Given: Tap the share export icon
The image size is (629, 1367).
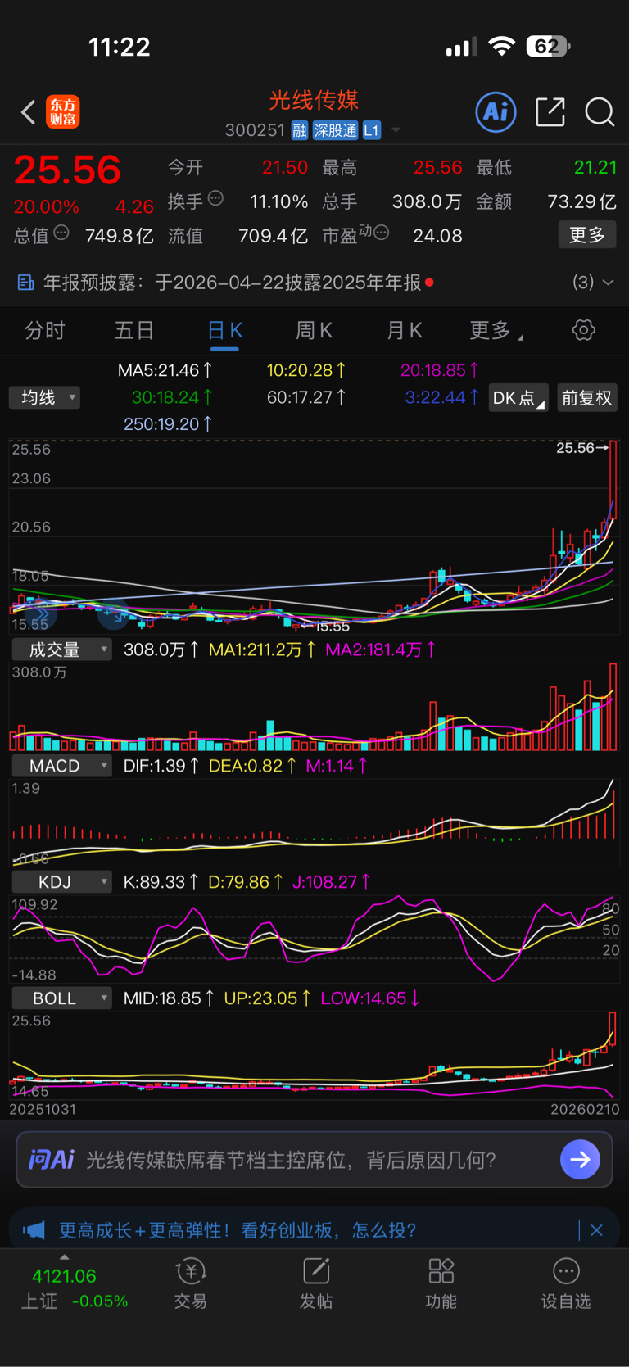Looking at the screenshot, I should 550,112.
